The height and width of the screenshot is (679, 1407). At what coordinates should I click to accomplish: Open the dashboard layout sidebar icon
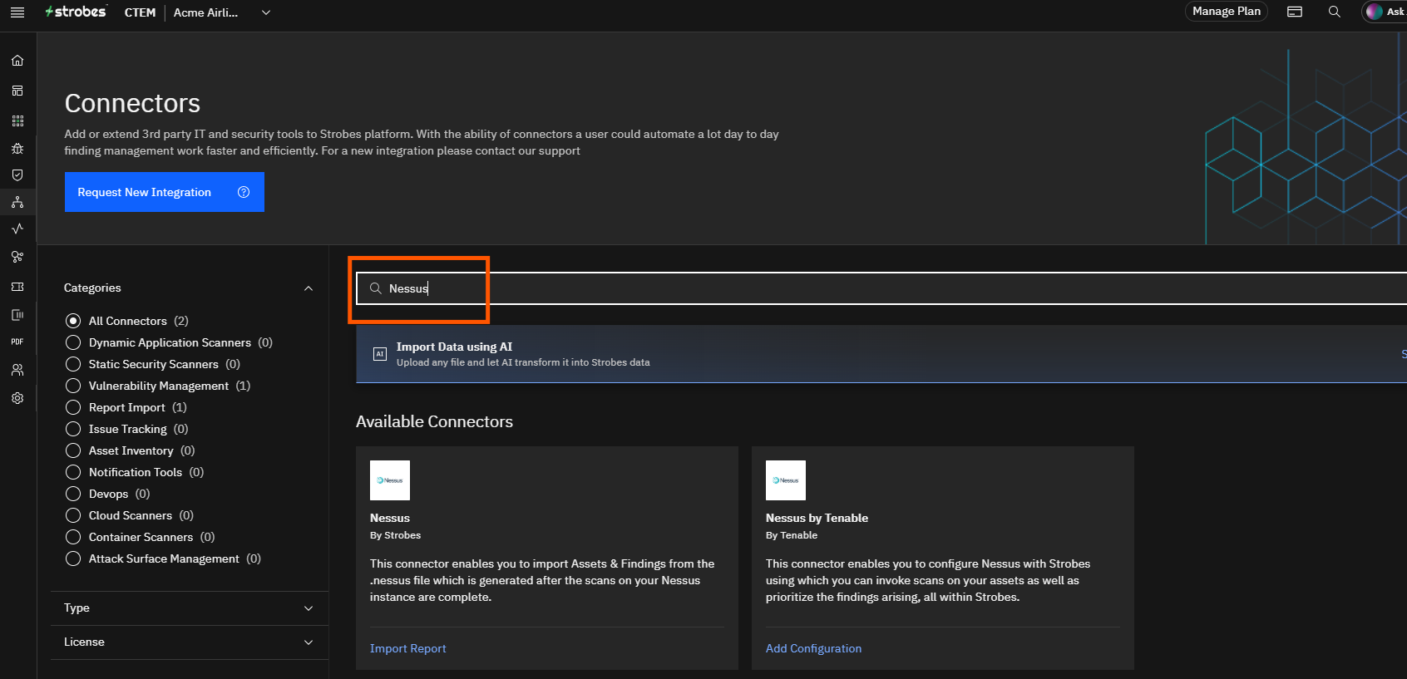[17, 91]
